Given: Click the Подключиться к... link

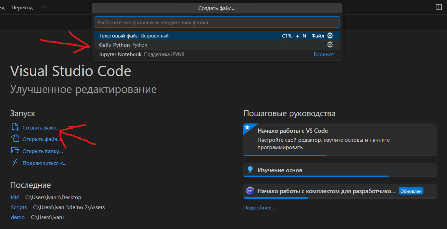Looking at the screenshot, I should point(44,163).
